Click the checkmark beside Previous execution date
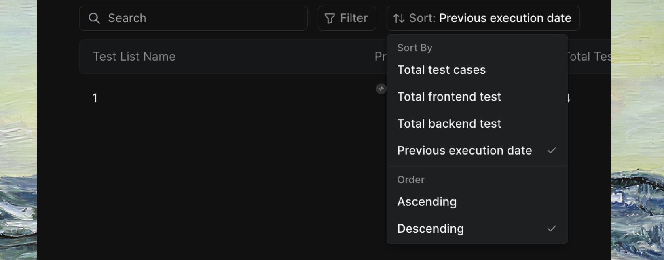Screen dimensions: 664x260 (x=552, y=151)
